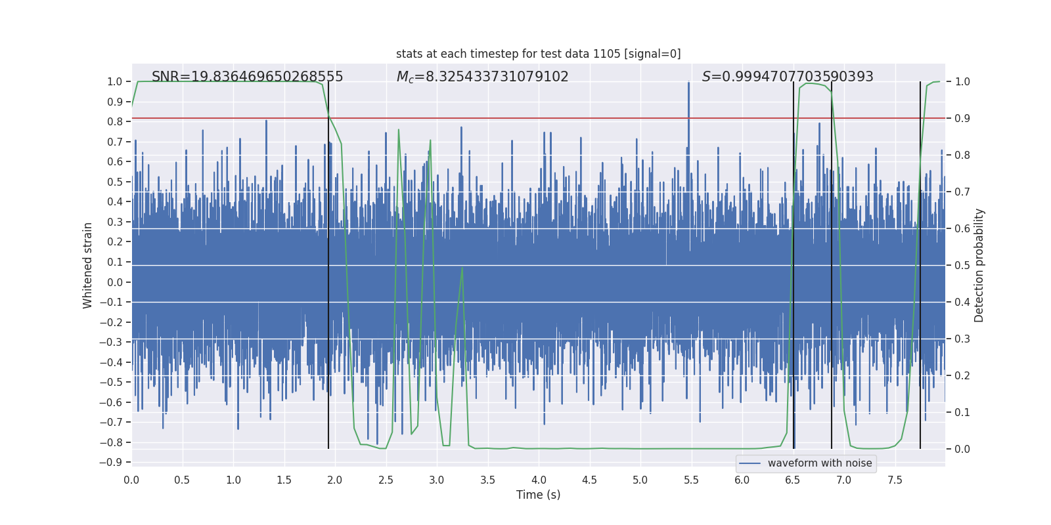The width and height of the screenshot is (1051, 525).
Task: Click the chirp mass Mc annotation
Action: 482,77
